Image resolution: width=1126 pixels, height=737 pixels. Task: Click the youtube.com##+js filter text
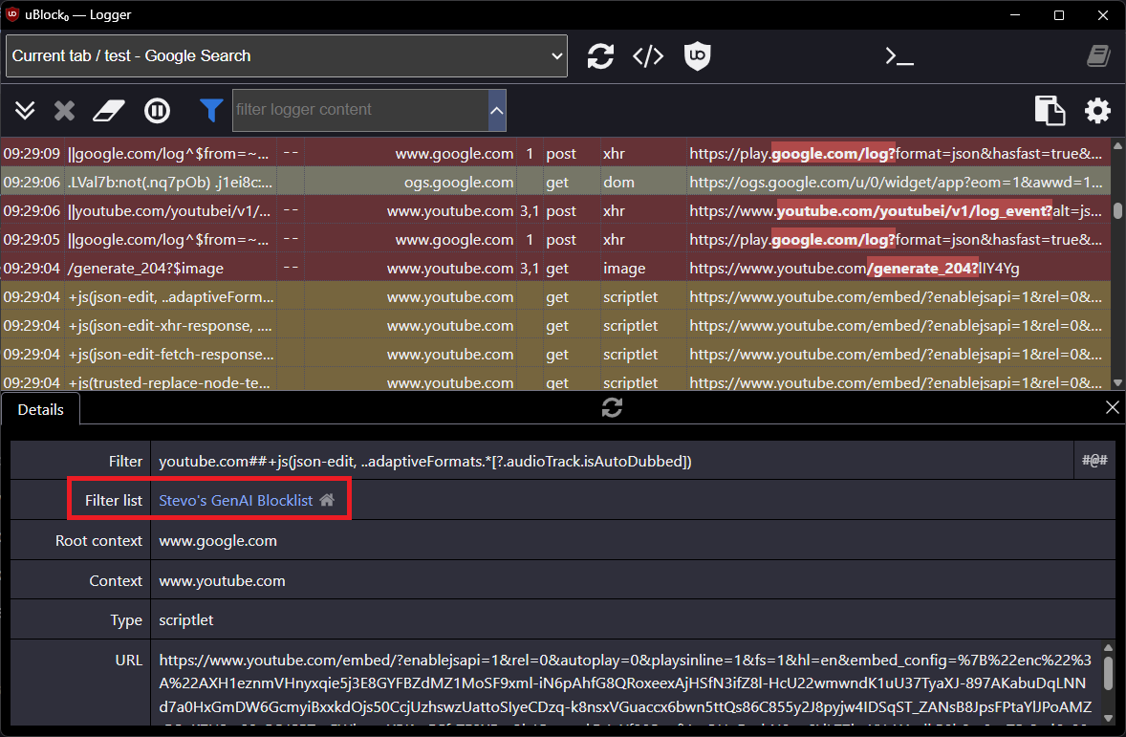coord(425,461)
